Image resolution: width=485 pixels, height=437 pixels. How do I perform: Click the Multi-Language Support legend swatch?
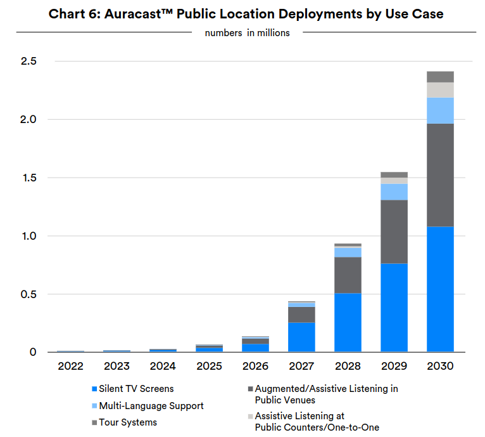[94, 405]
